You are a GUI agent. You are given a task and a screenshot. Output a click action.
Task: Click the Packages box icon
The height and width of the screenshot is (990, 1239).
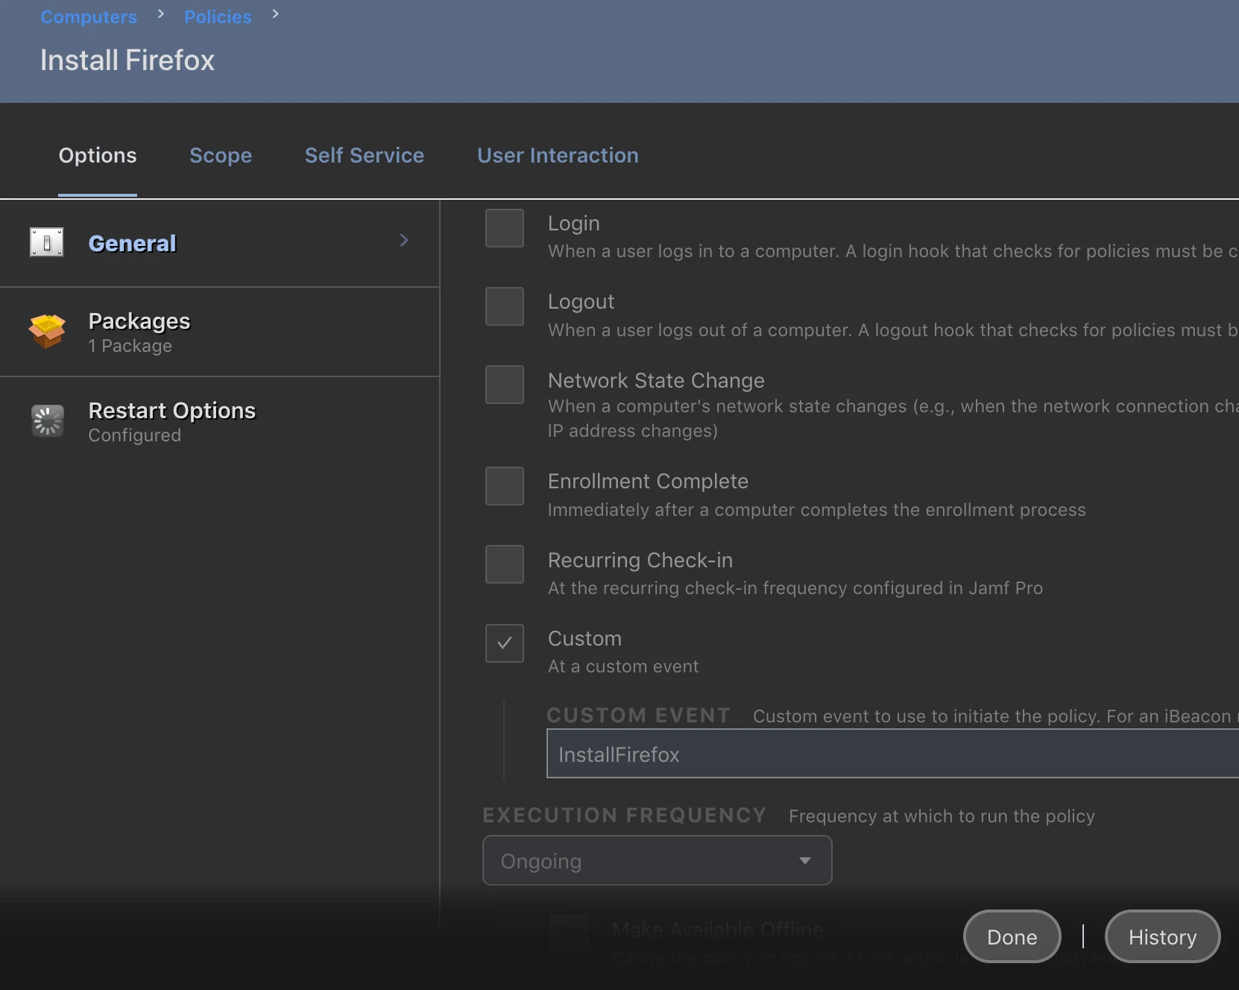pyautogui.click(x=47, y=331)
